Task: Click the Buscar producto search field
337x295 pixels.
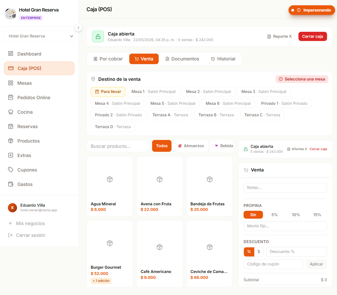Action: (118, 146)
